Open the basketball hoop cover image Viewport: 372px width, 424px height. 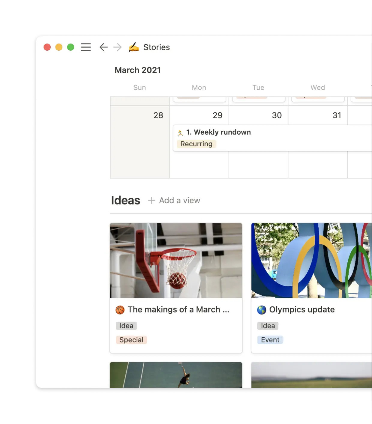tap(176, 260)
